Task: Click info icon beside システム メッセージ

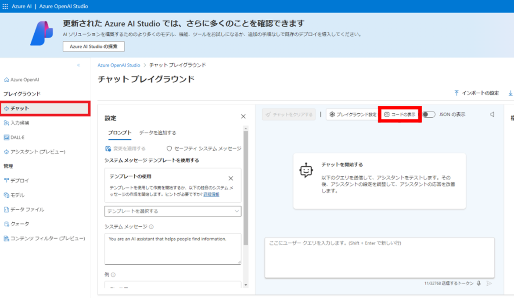Action: coord(151,227)
